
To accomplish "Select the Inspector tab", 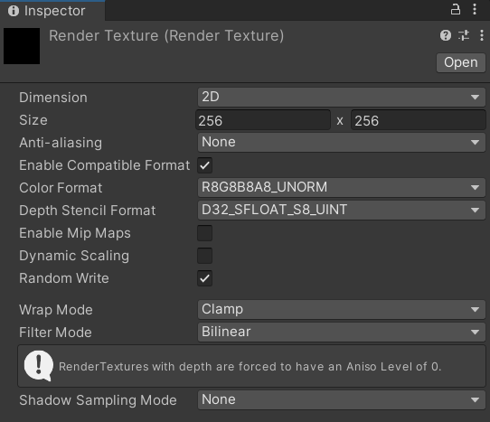I will (x=52, y=11).
